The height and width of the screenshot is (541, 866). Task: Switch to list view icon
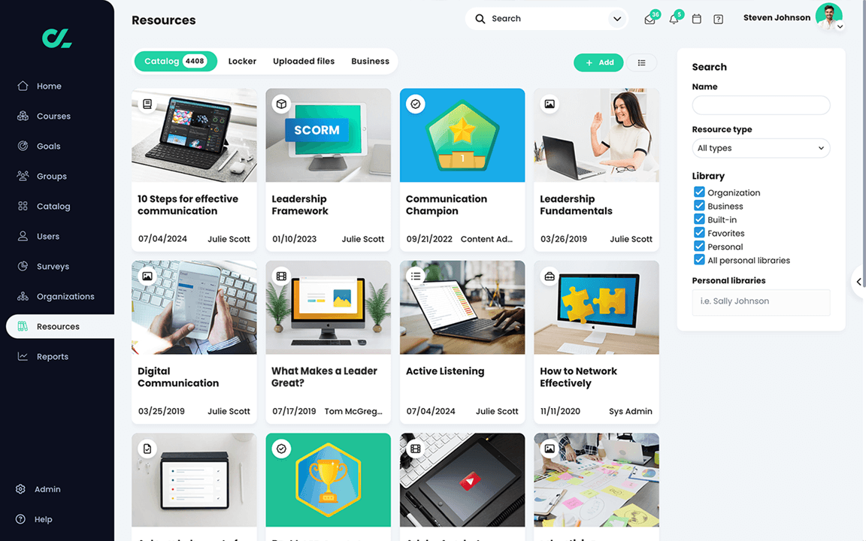pyautogui.click(x=642, y=62)
